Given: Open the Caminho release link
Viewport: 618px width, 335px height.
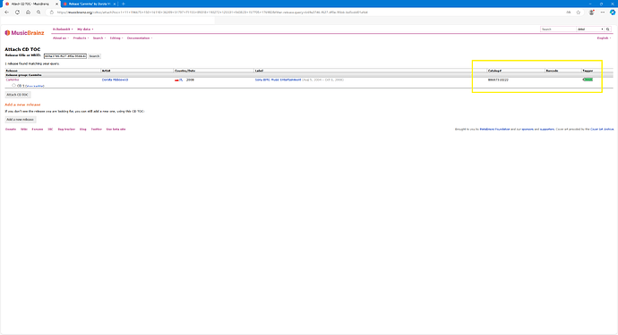Looking at the screenshot, I should [x=13, y=80].
